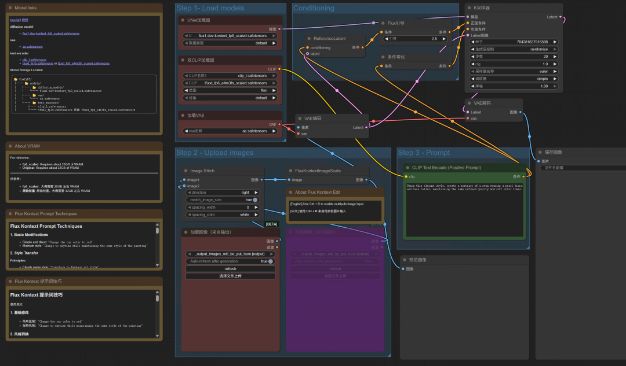Viewport: 626px width, 366px height.
Task: Collapse the Image Stitch node using its dot
Action: (x=185, y=171)
